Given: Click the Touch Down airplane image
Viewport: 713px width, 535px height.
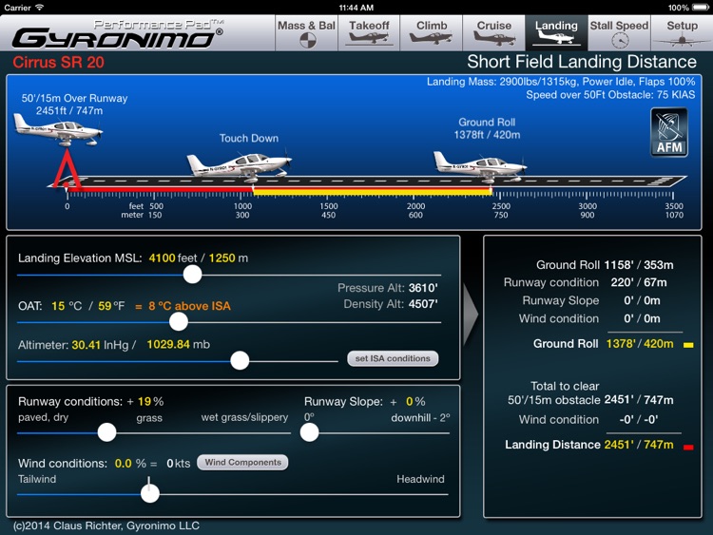Looking at the screenshot, I should pos(240,165).
